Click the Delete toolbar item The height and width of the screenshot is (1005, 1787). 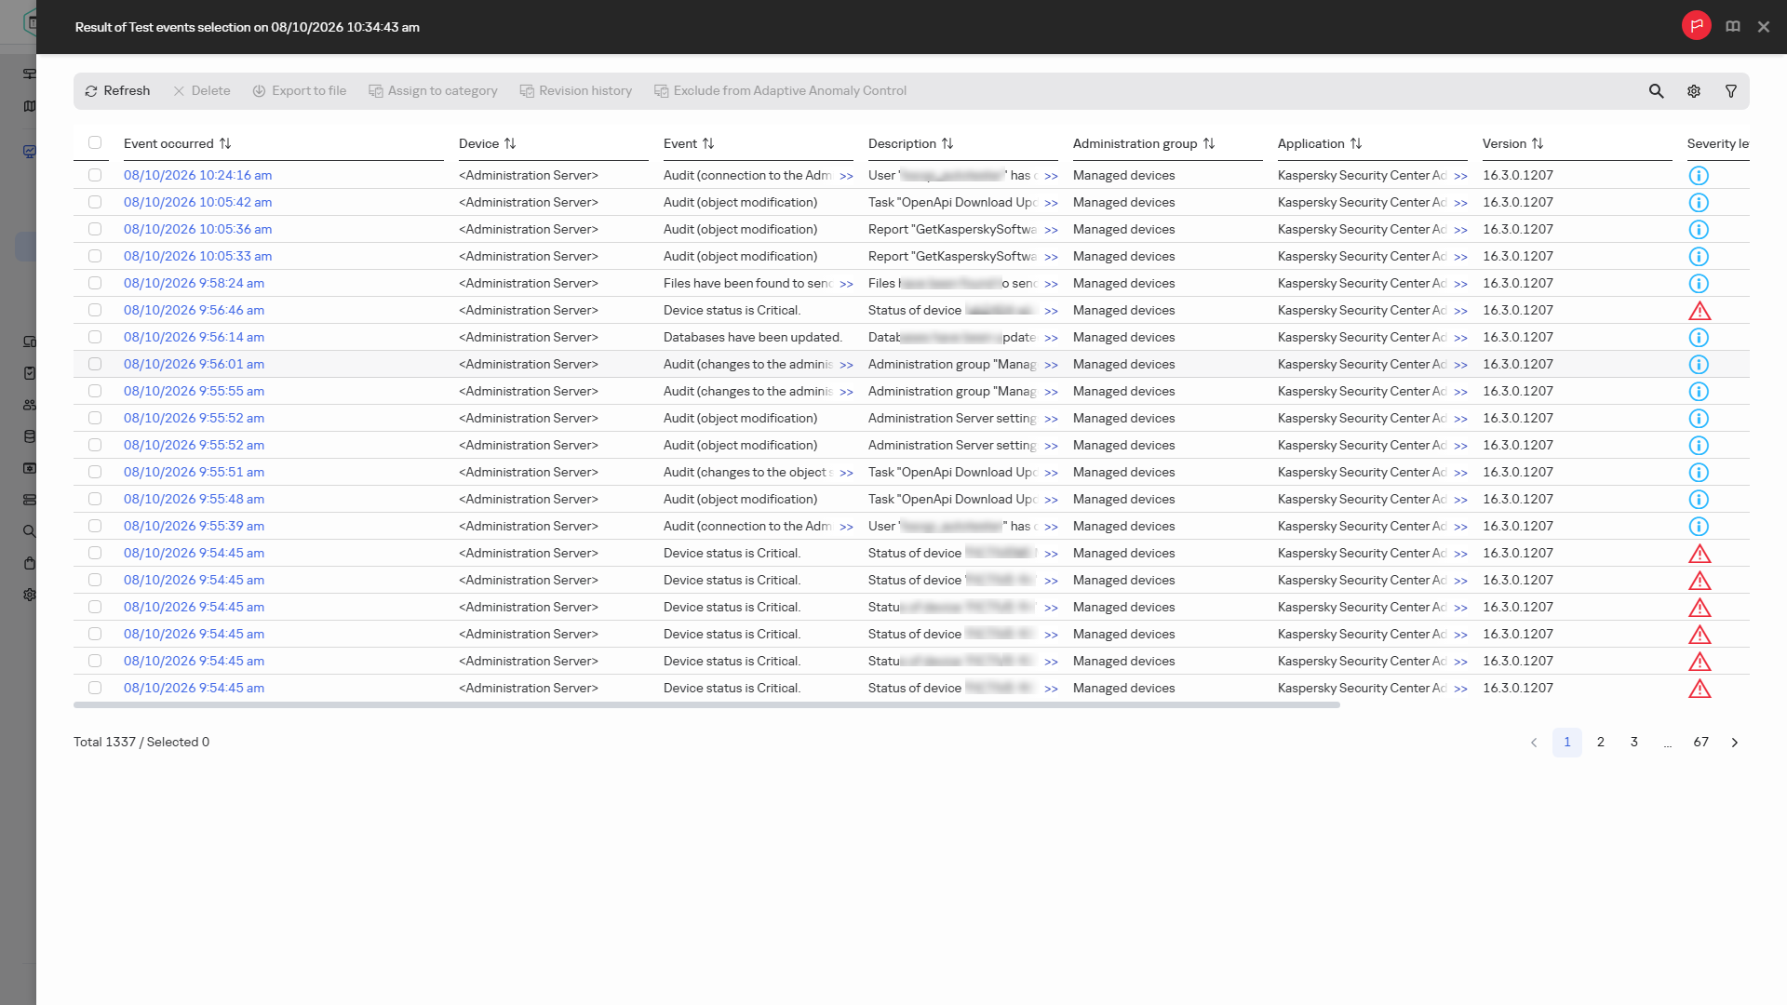coord(202,91)
